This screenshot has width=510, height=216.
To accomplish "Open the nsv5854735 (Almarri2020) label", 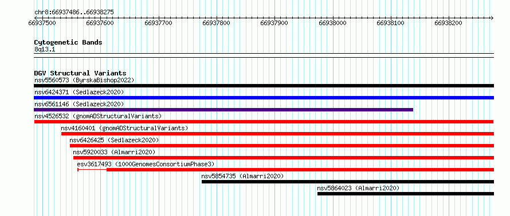I will pos(242,176).
